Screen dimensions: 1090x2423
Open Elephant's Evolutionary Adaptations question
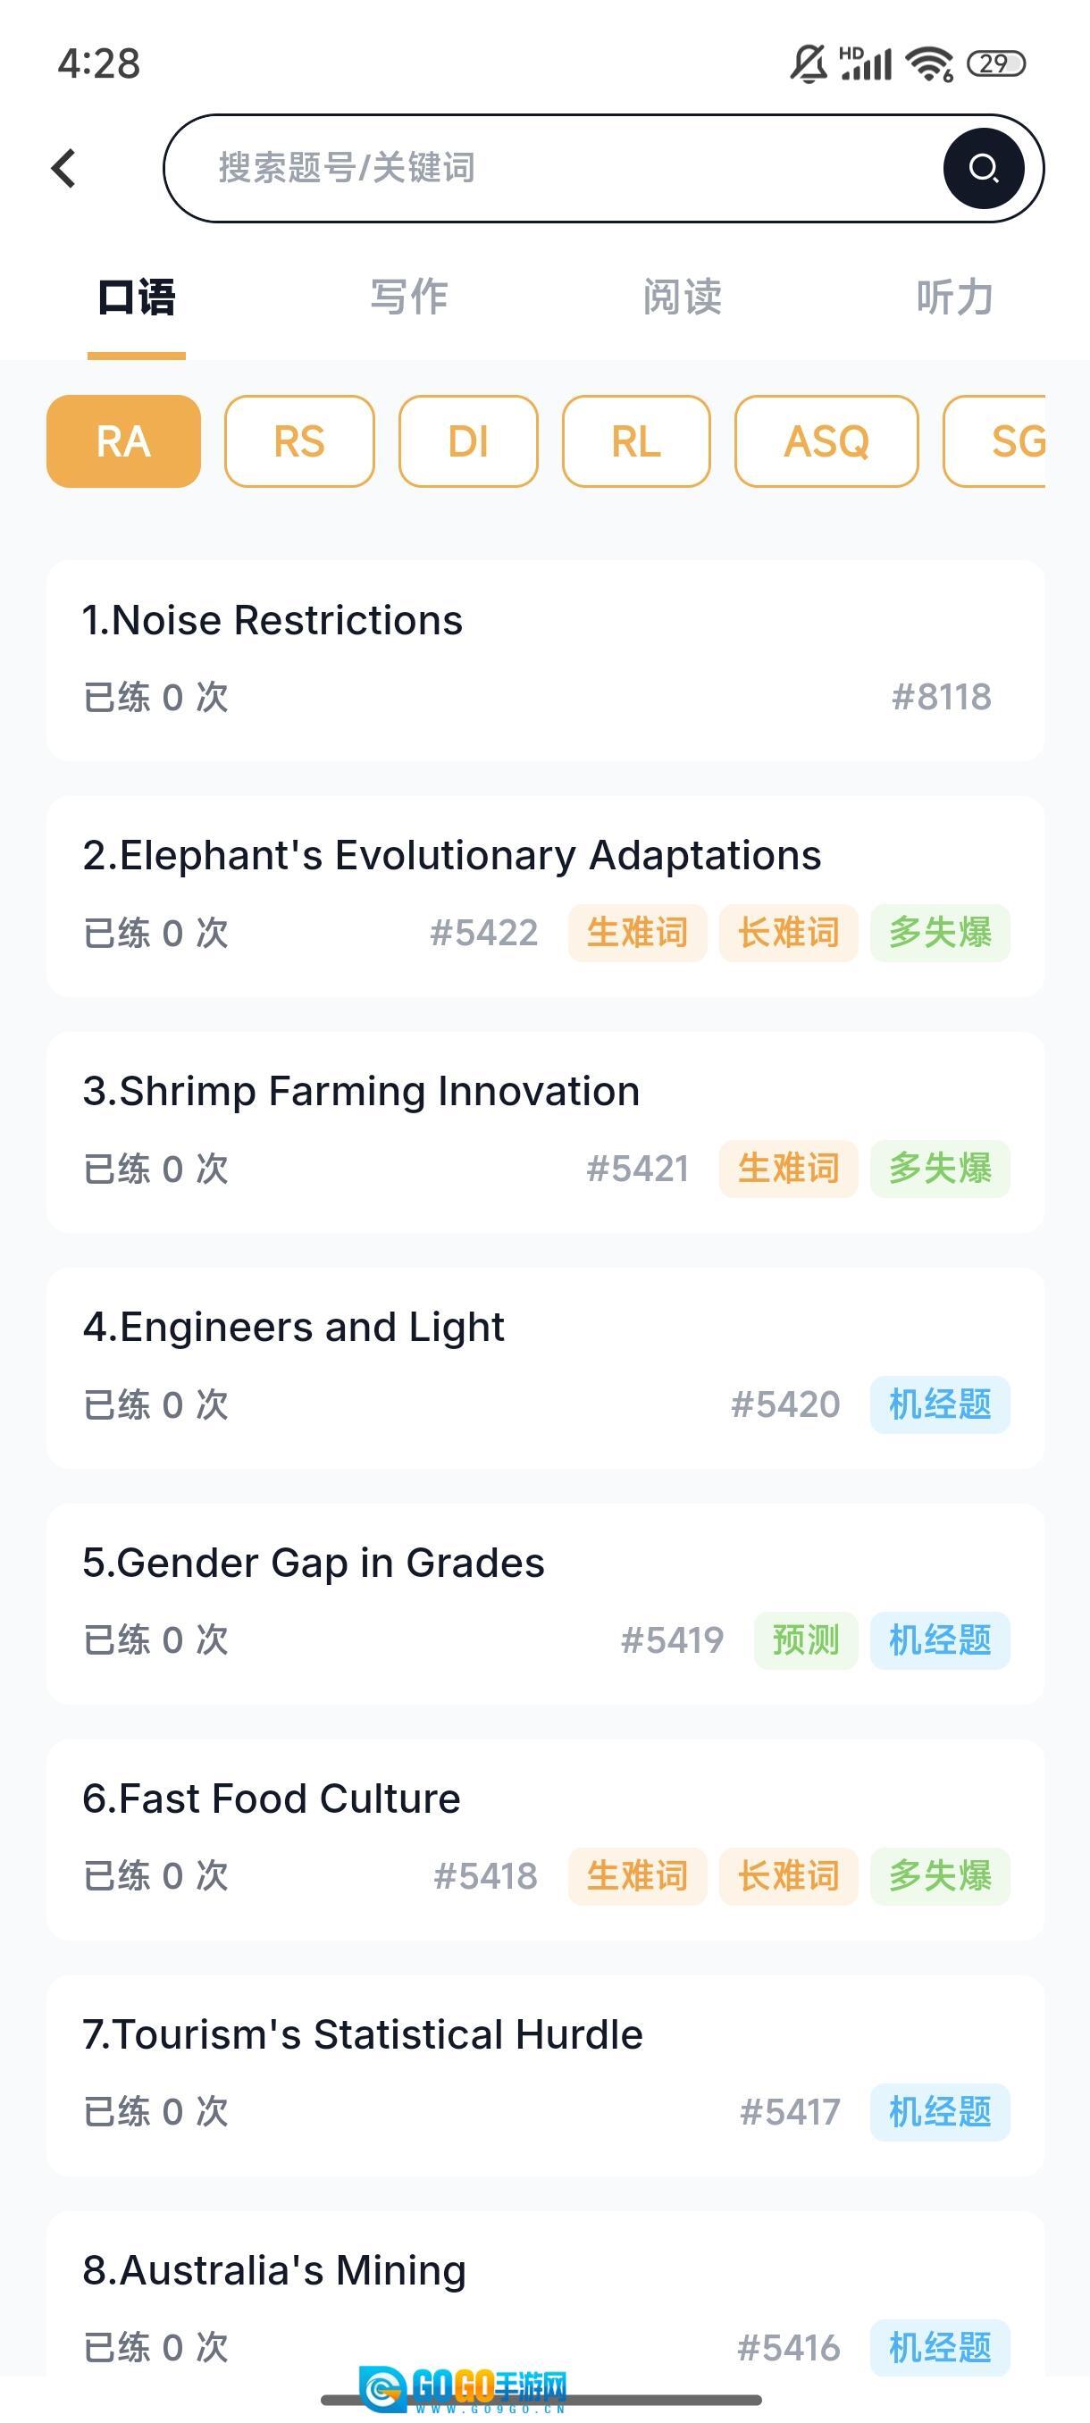(x=451, y=856)
